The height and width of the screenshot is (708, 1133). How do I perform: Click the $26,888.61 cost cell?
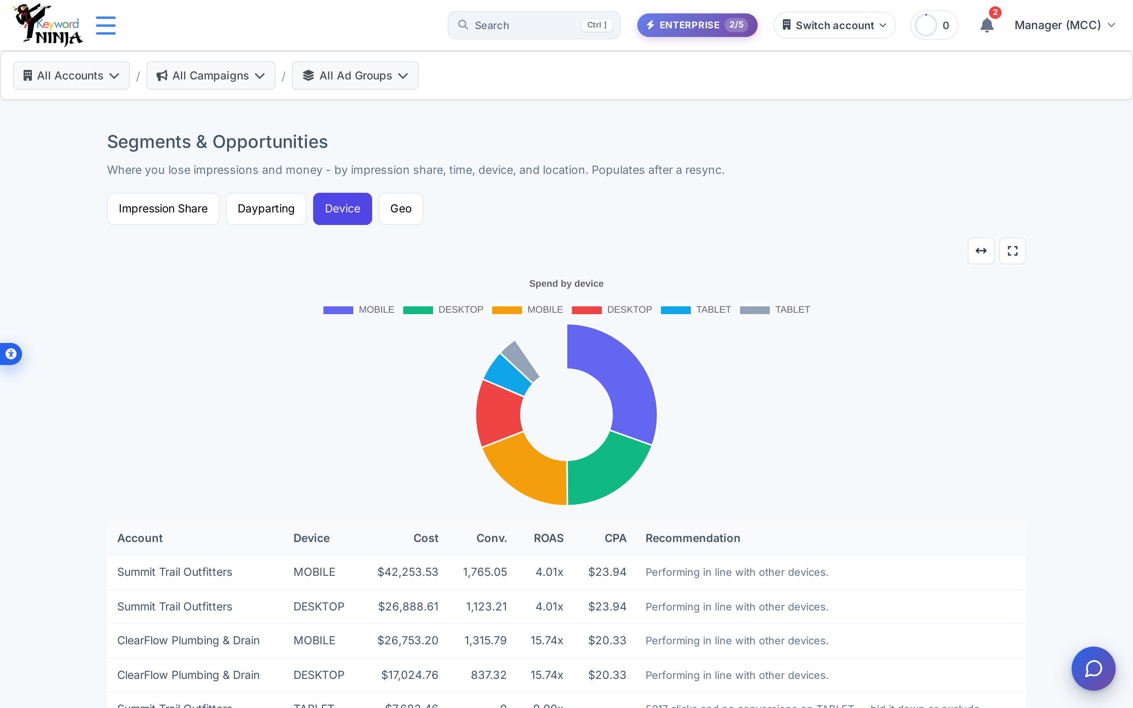point(408,607)
